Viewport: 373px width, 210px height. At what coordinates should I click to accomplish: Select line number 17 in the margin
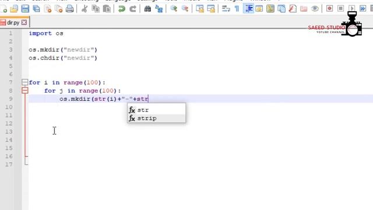[9, 164]
